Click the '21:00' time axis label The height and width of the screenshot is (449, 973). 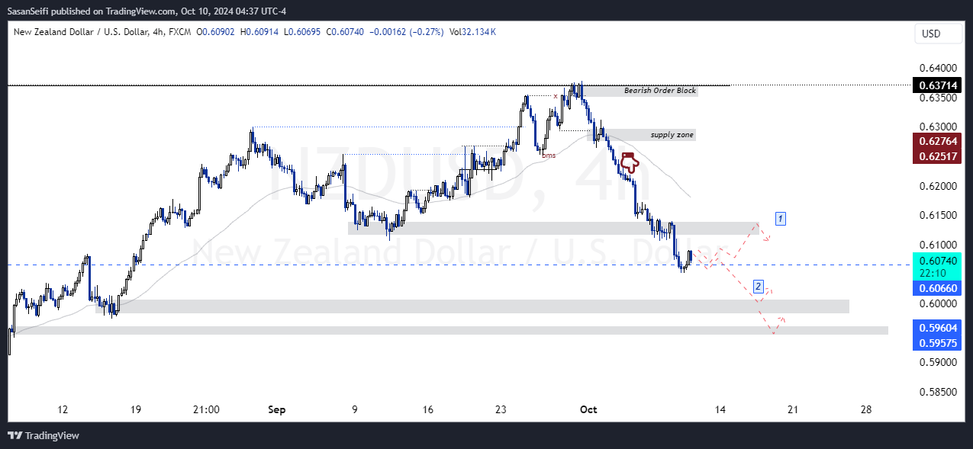coord(207,409)
